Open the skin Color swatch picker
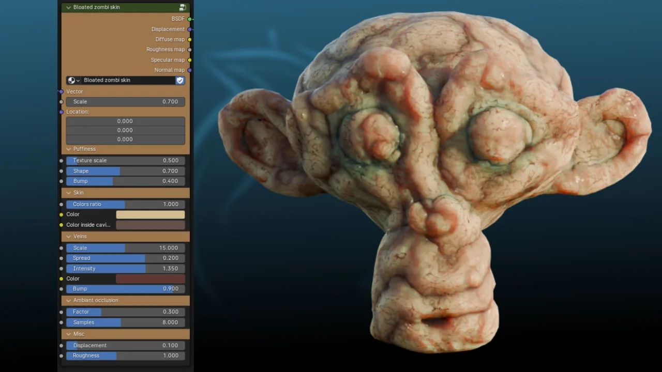 point(150,214)
